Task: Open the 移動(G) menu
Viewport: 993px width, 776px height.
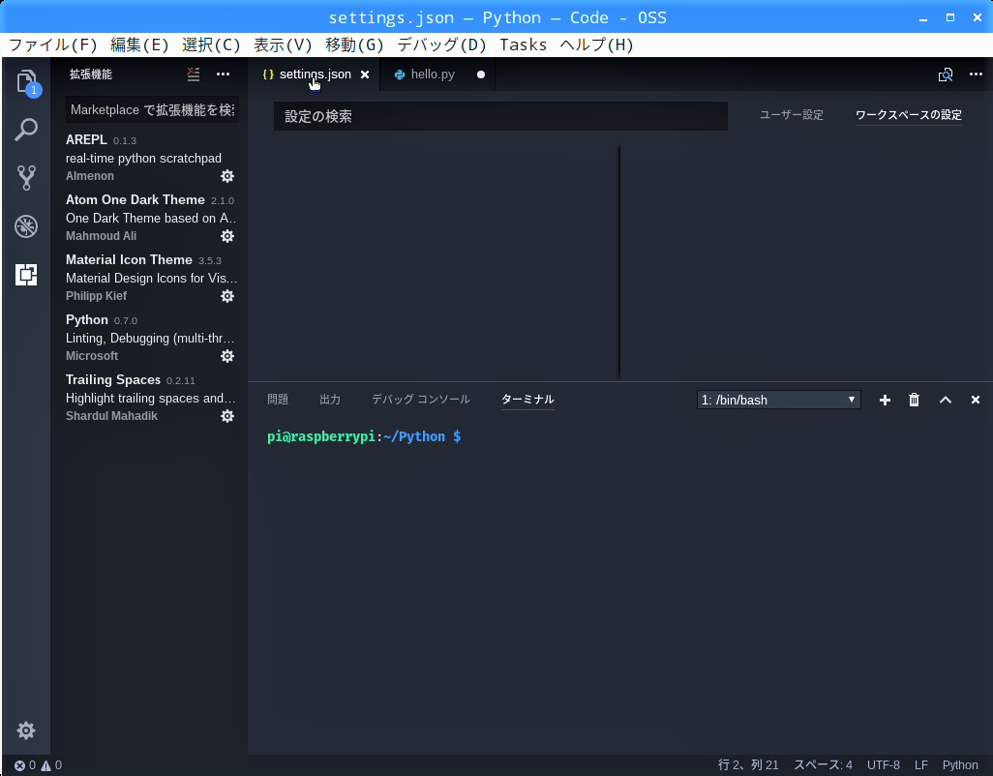Action: click(x=354, y=45)
